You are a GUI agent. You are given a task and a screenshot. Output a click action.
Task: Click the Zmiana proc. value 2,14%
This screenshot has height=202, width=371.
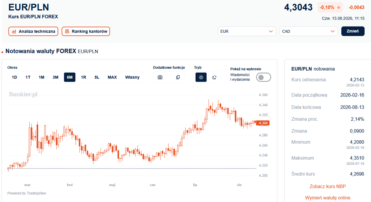357,119
